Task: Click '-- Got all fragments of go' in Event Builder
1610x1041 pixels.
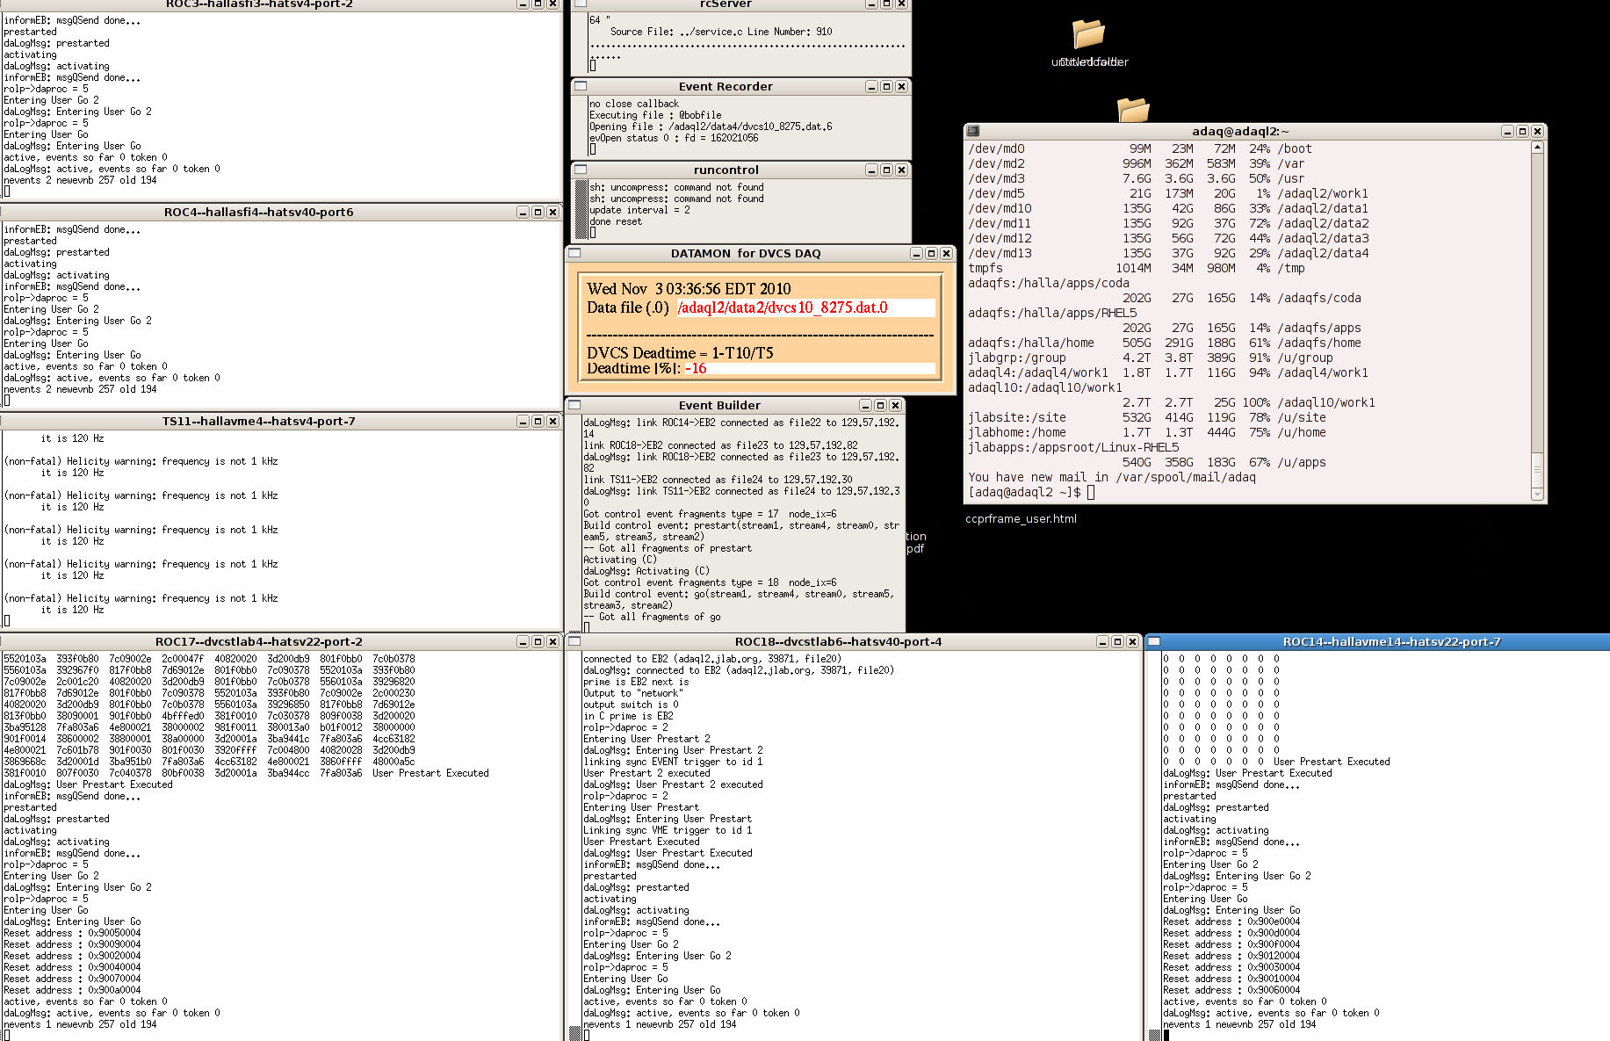Action: [x=652, y=617]
